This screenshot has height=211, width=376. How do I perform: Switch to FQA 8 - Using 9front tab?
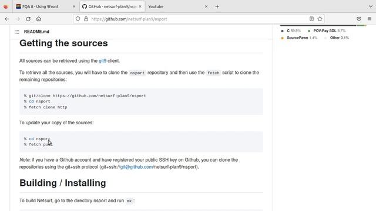tap(46, 6)
